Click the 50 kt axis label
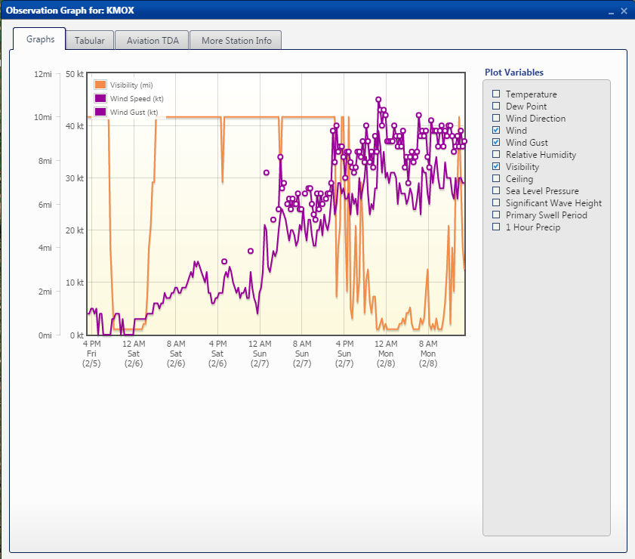Screen dimensions: 635x559 click(75, 74)
